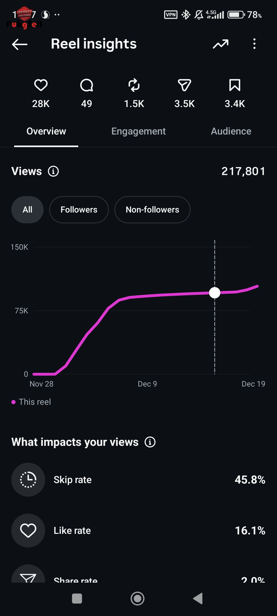
Task: Select the Overview tab
Action: [x=46, y=131]
